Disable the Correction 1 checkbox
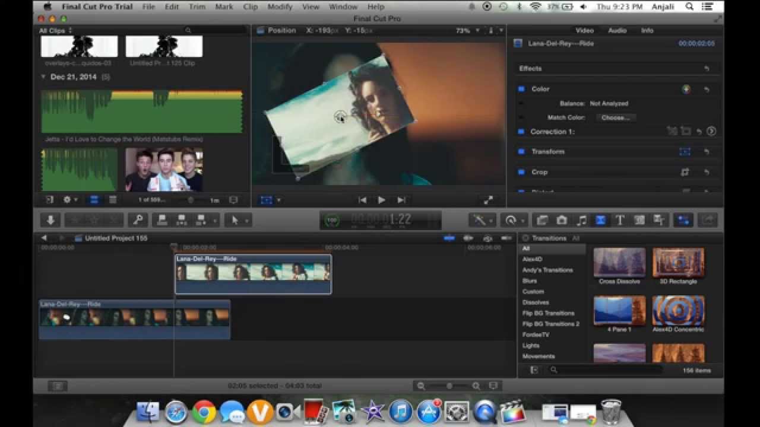The width and height of the screenshot is (760, 427). click(521, 132)
